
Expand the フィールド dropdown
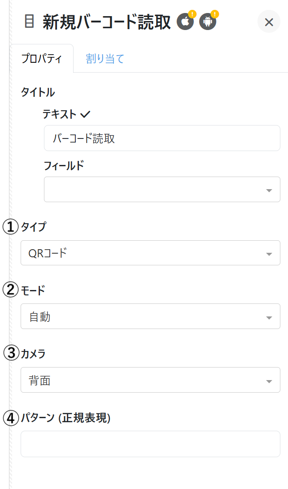(x=162, y=190)
